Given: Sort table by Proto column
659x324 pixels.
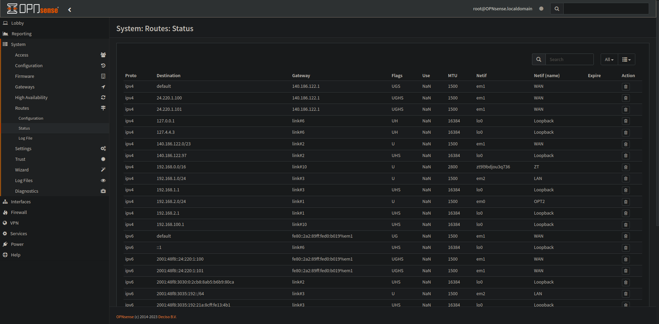Looking at the screenshot, I should (131, 76).
